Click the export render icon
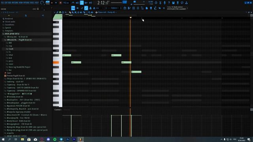The image size is (253, 142). click(177, 3)
